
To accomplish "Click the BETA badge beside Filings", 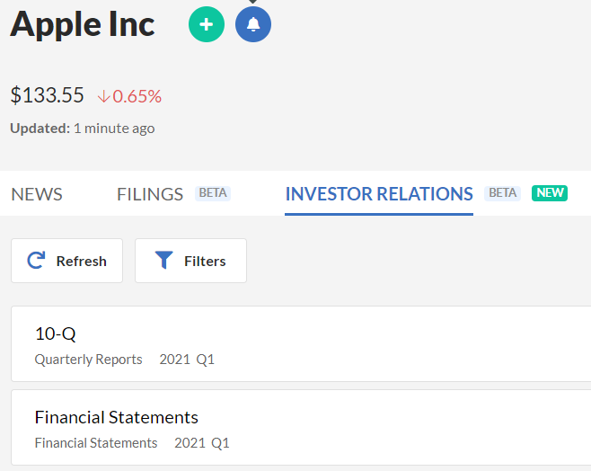I will tap(213, 193).
